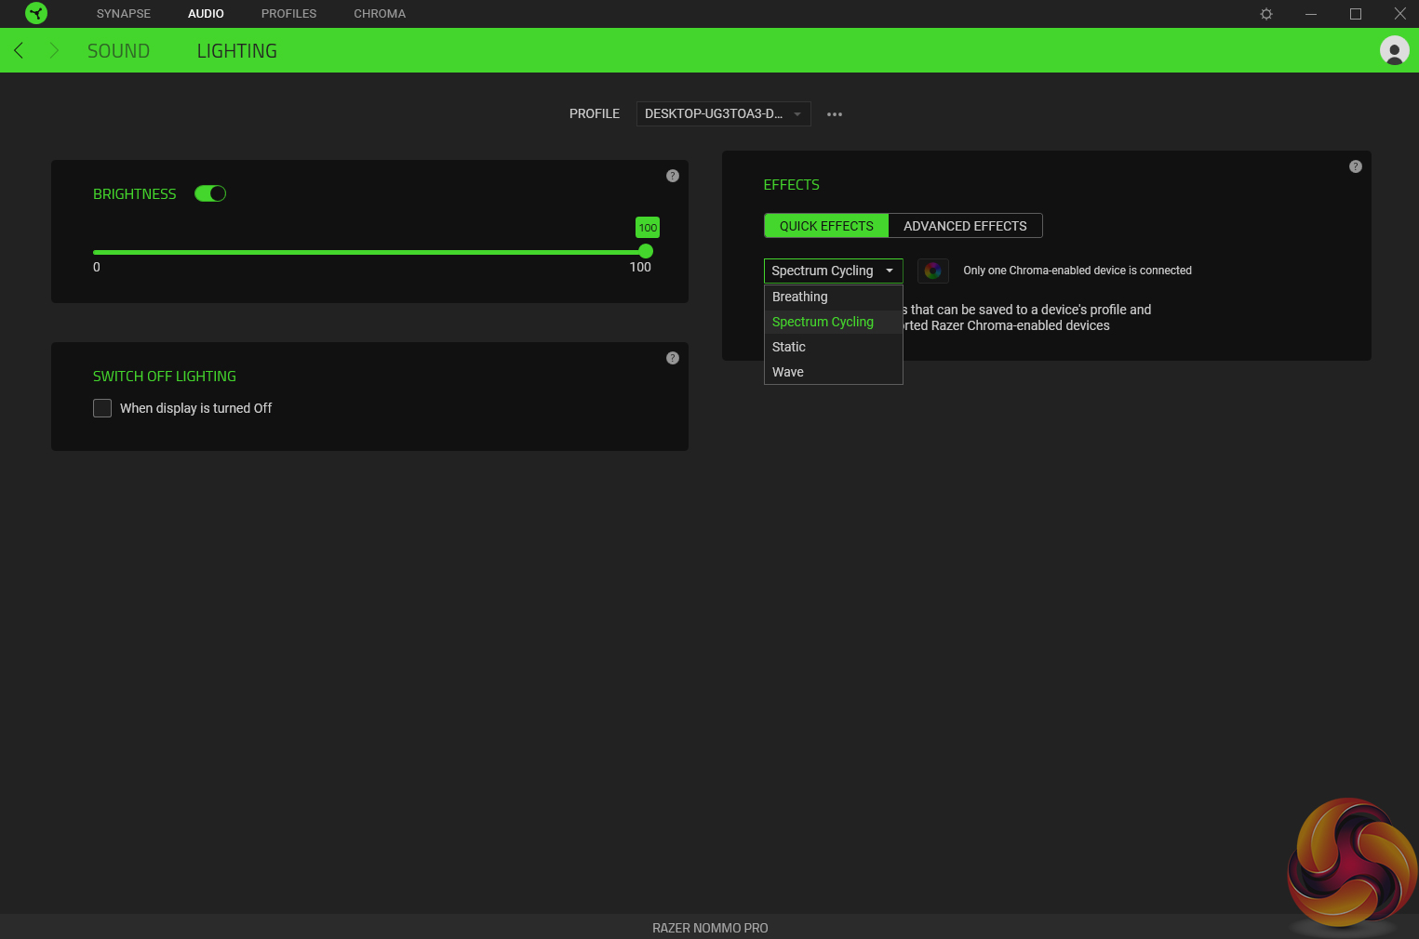Go back with the left arrow
This screenshot has height=939, width=1419.
19,50
